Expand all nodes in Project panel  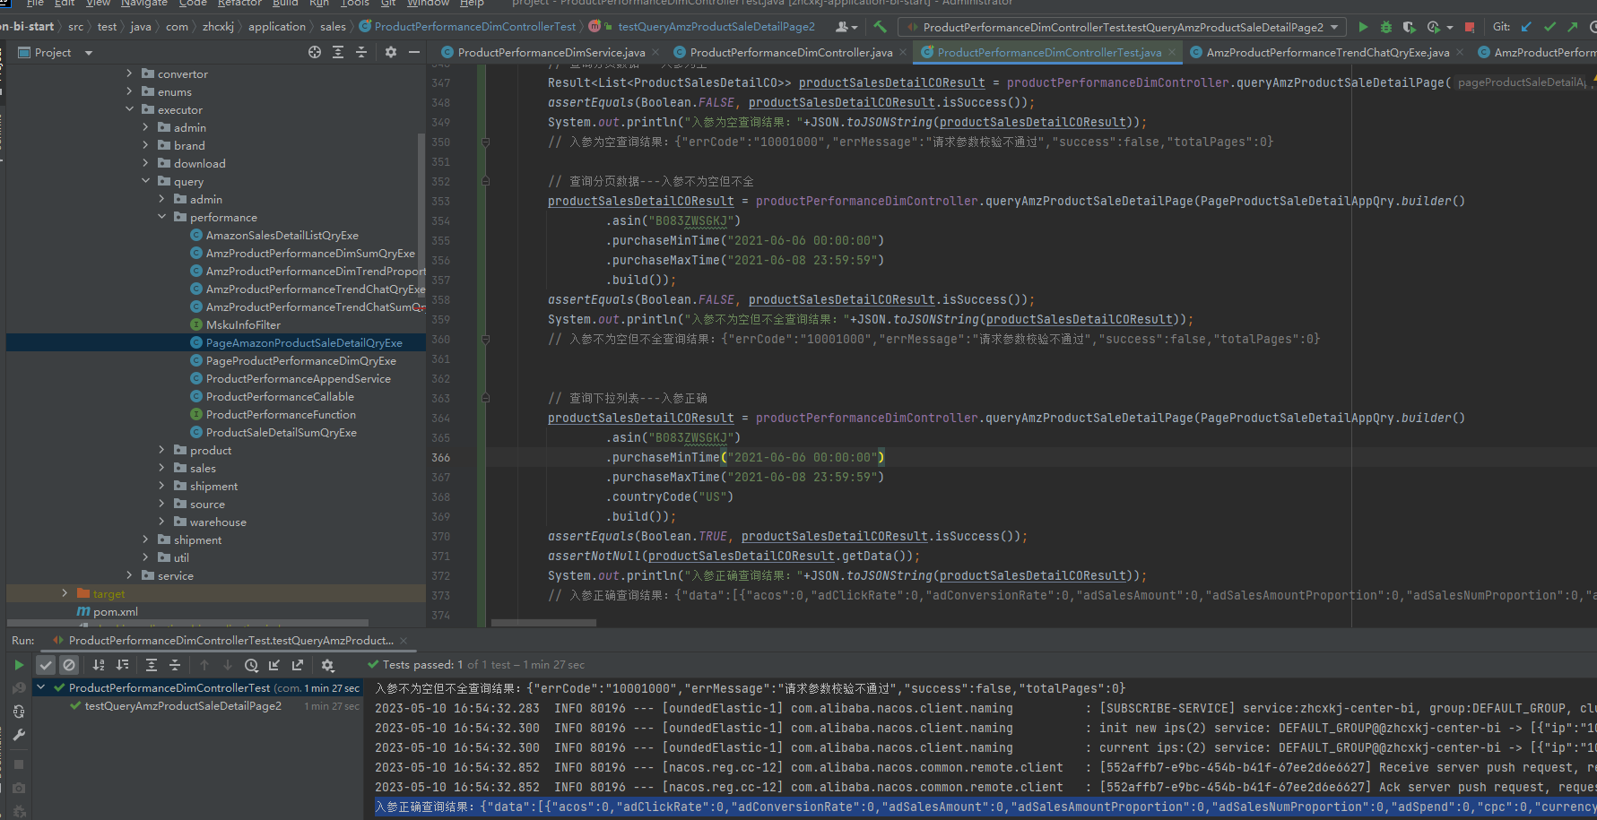[x=338, y=53]
